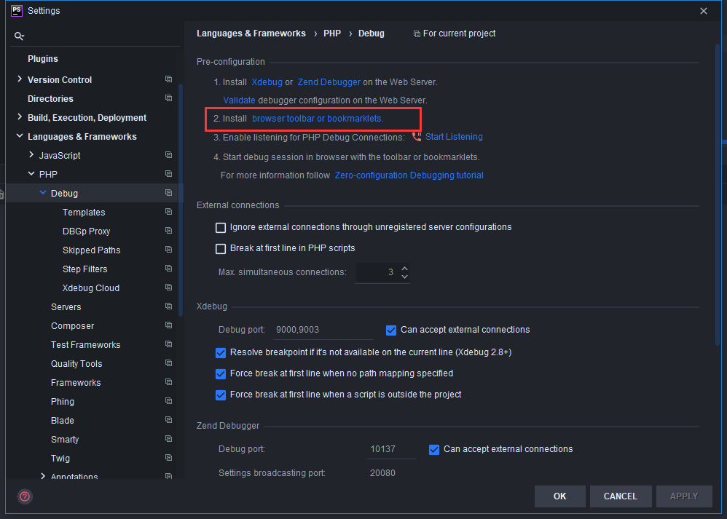Collapse the Languages & Frameworks node
727x519 pixels.
click(x=20, y=136)
